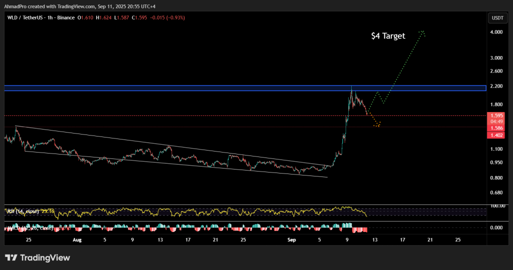Screen dimensions: 513x270
Task: Open the USDT currency selector
Action: (x=496, y=18)
